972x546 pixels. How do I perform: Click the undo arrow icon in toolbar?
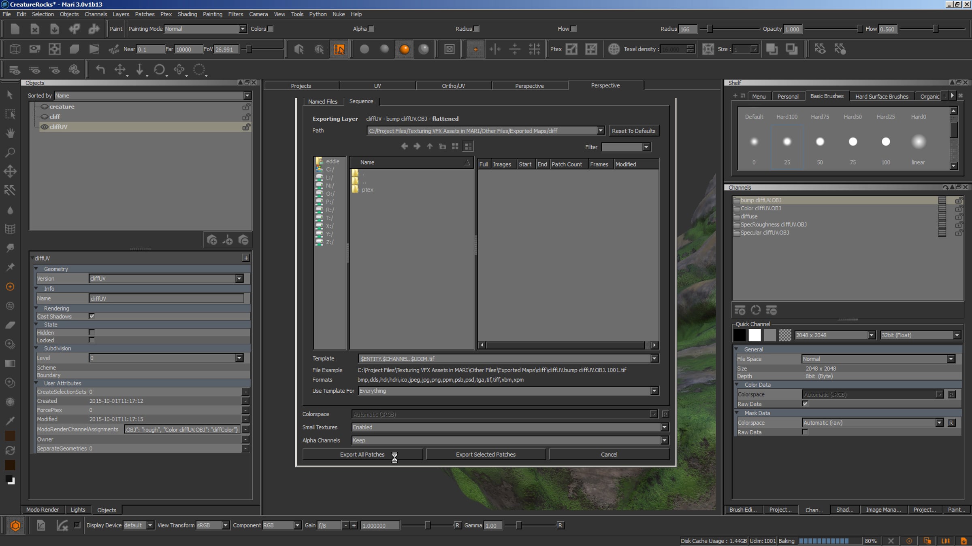click(100, 70)
